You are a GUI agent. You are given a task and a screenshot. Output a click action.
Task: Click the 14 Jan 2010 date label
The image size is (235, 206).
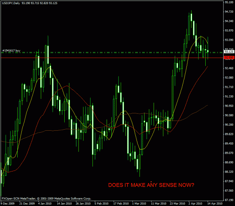64,204
